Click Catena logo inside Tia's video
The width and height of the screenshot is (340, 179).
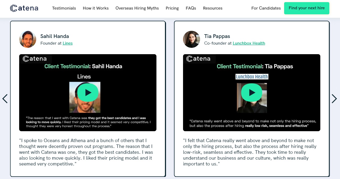[x=199, y=59]
